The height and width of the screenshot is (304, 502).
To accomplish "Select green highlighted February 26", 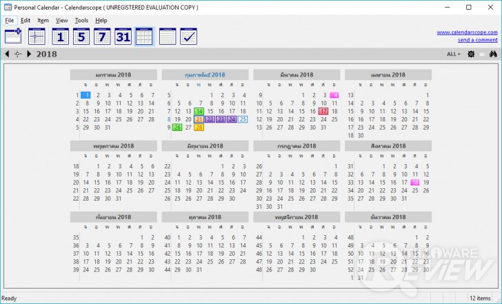I will tap(177, 128).
